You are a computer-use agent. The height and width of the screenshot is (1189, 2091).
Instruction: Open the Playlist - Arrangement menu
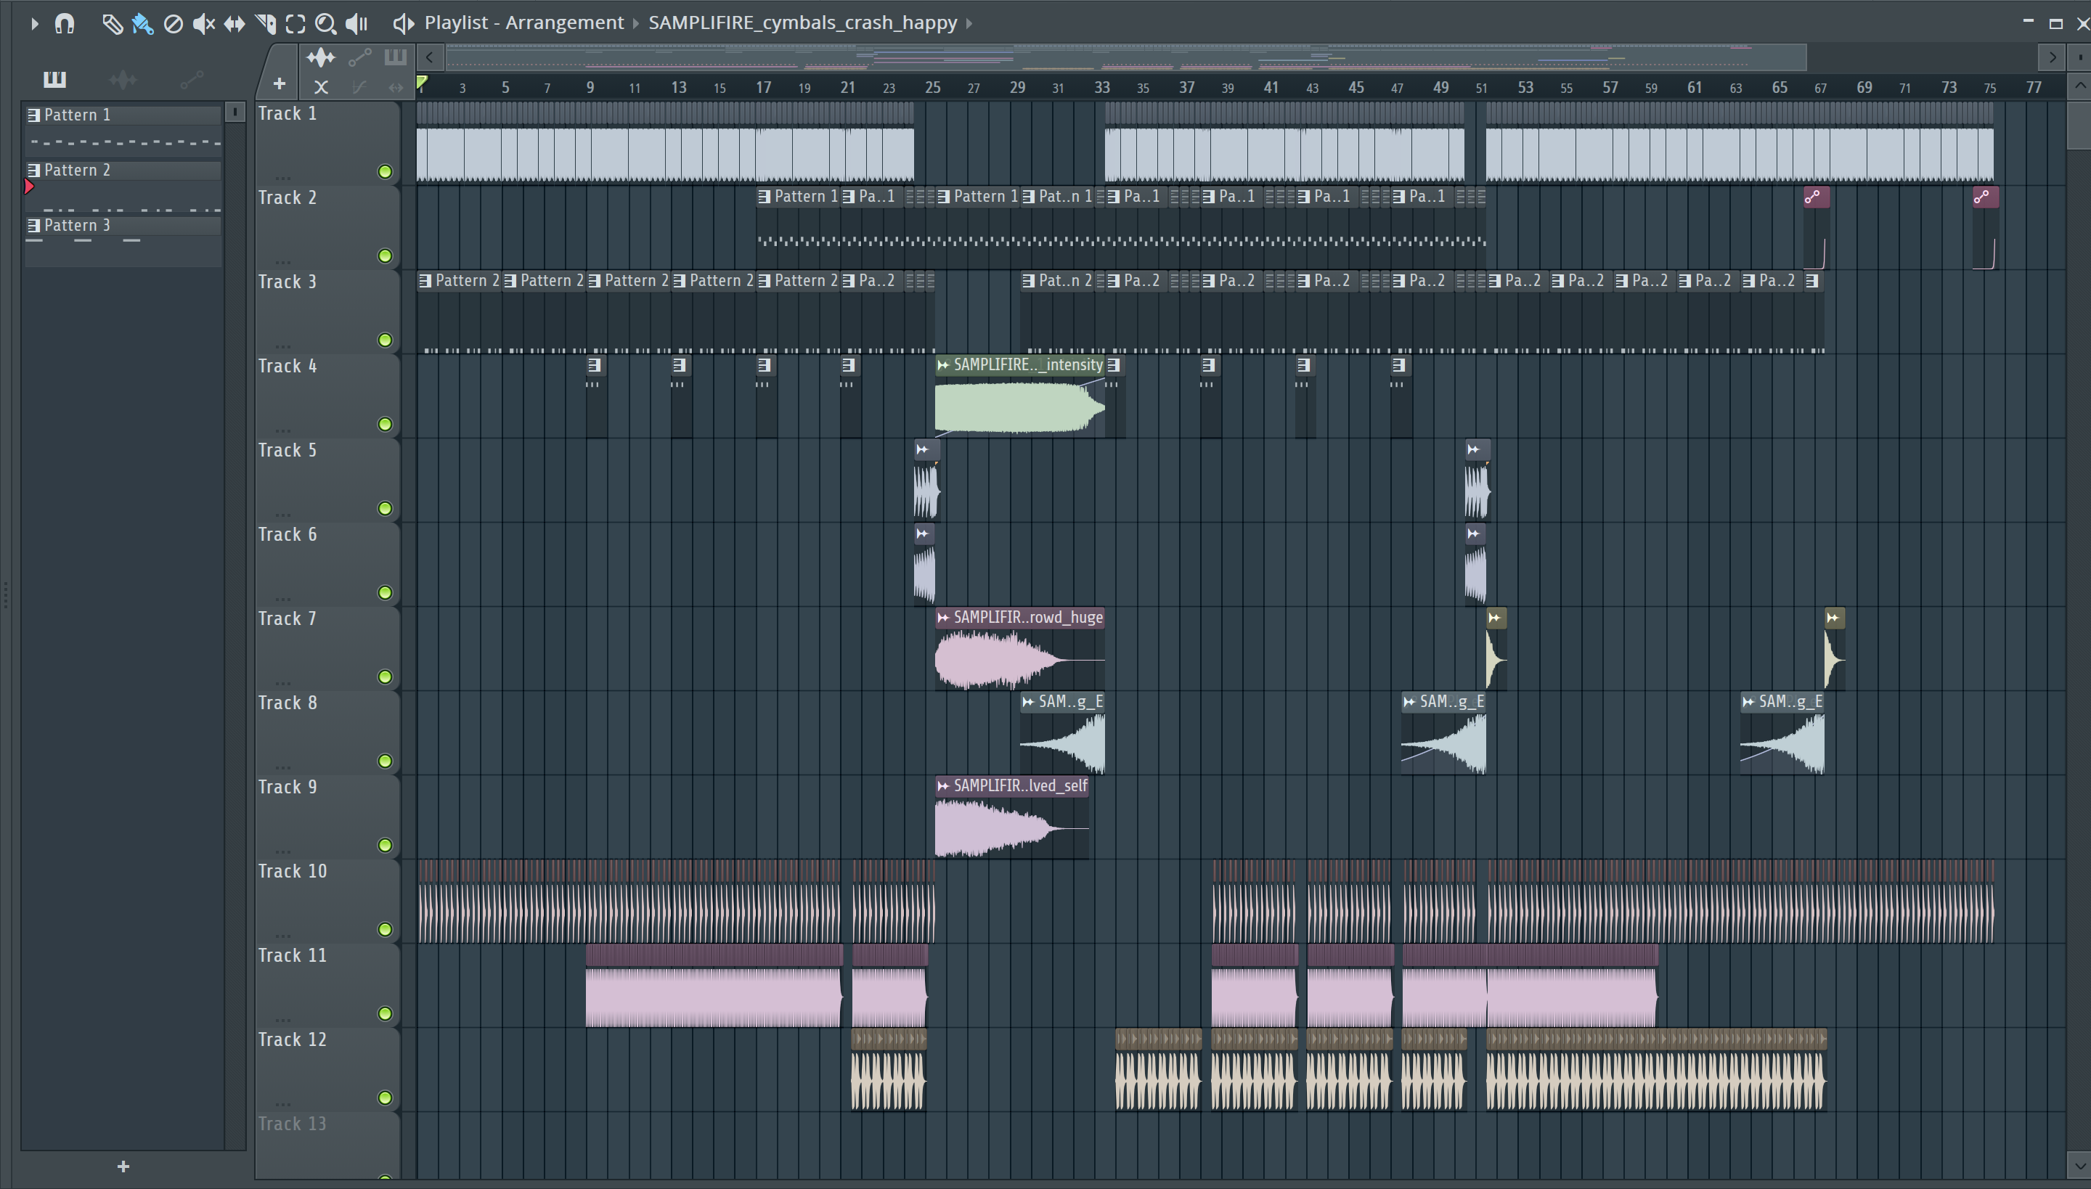pos(523,23)
